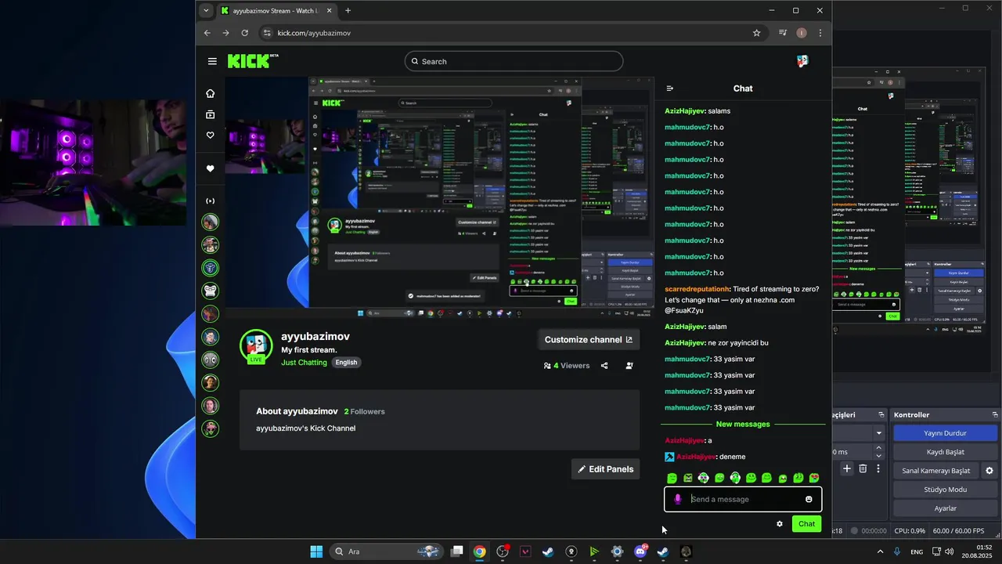Click Sanal Kamerayı Başlat in OBS
This screenshot has height=564, width=1002.
pyautogui.click(x=936, y=471)
